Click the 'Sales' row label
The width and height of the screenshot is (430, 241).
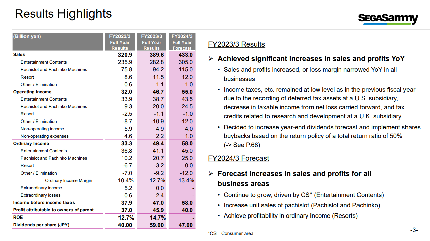point(19,54)
